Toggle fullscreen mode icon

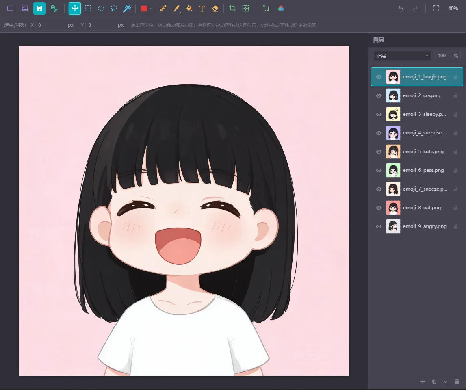point(436,8)
